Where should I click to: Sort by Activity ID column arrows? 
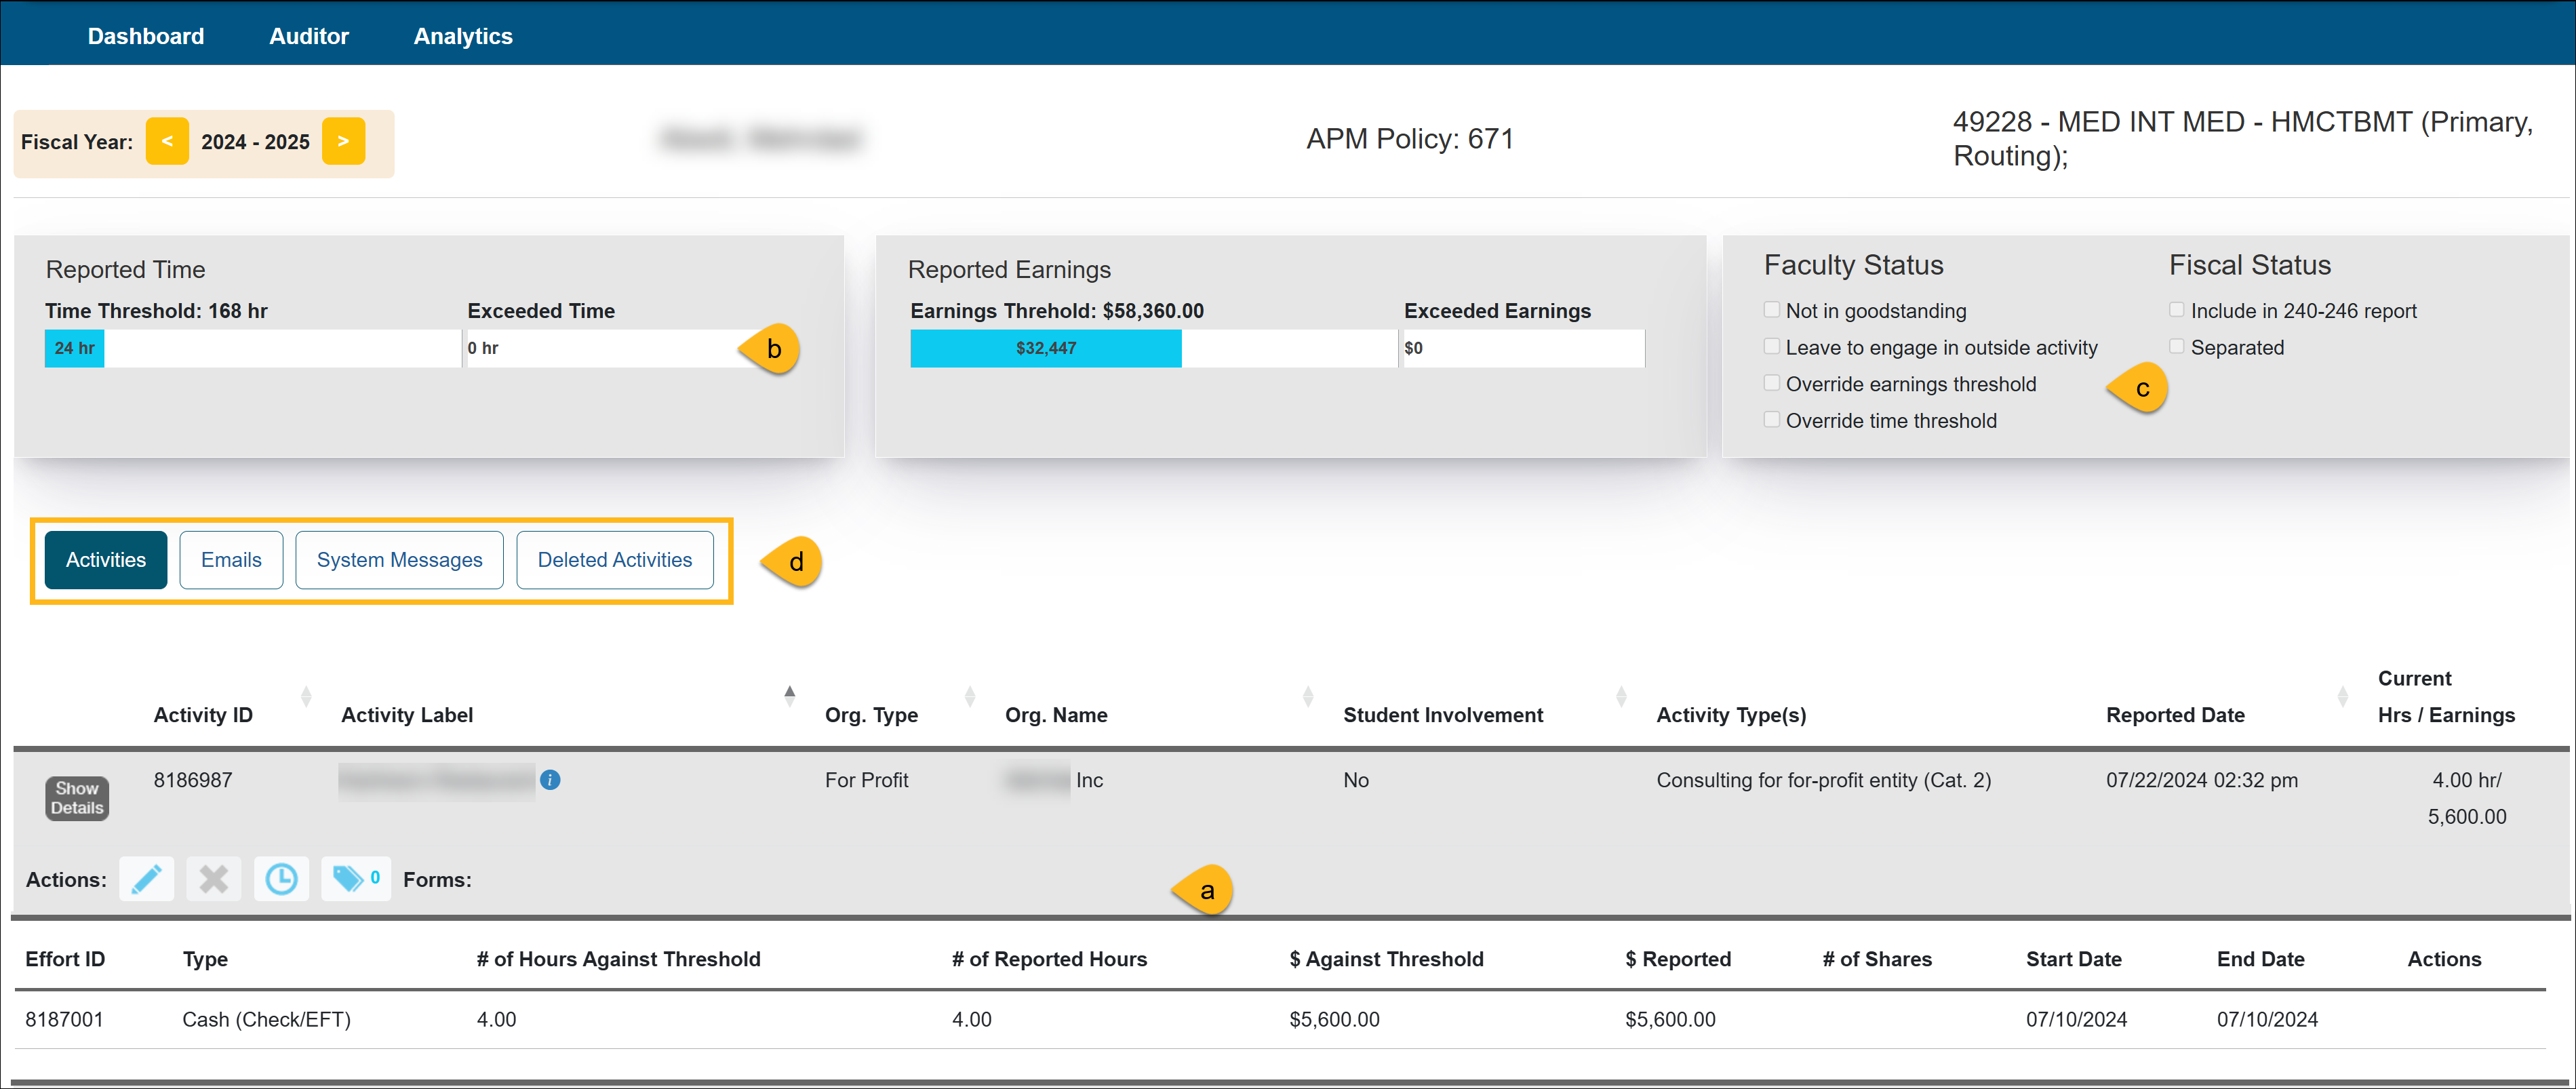306,696
